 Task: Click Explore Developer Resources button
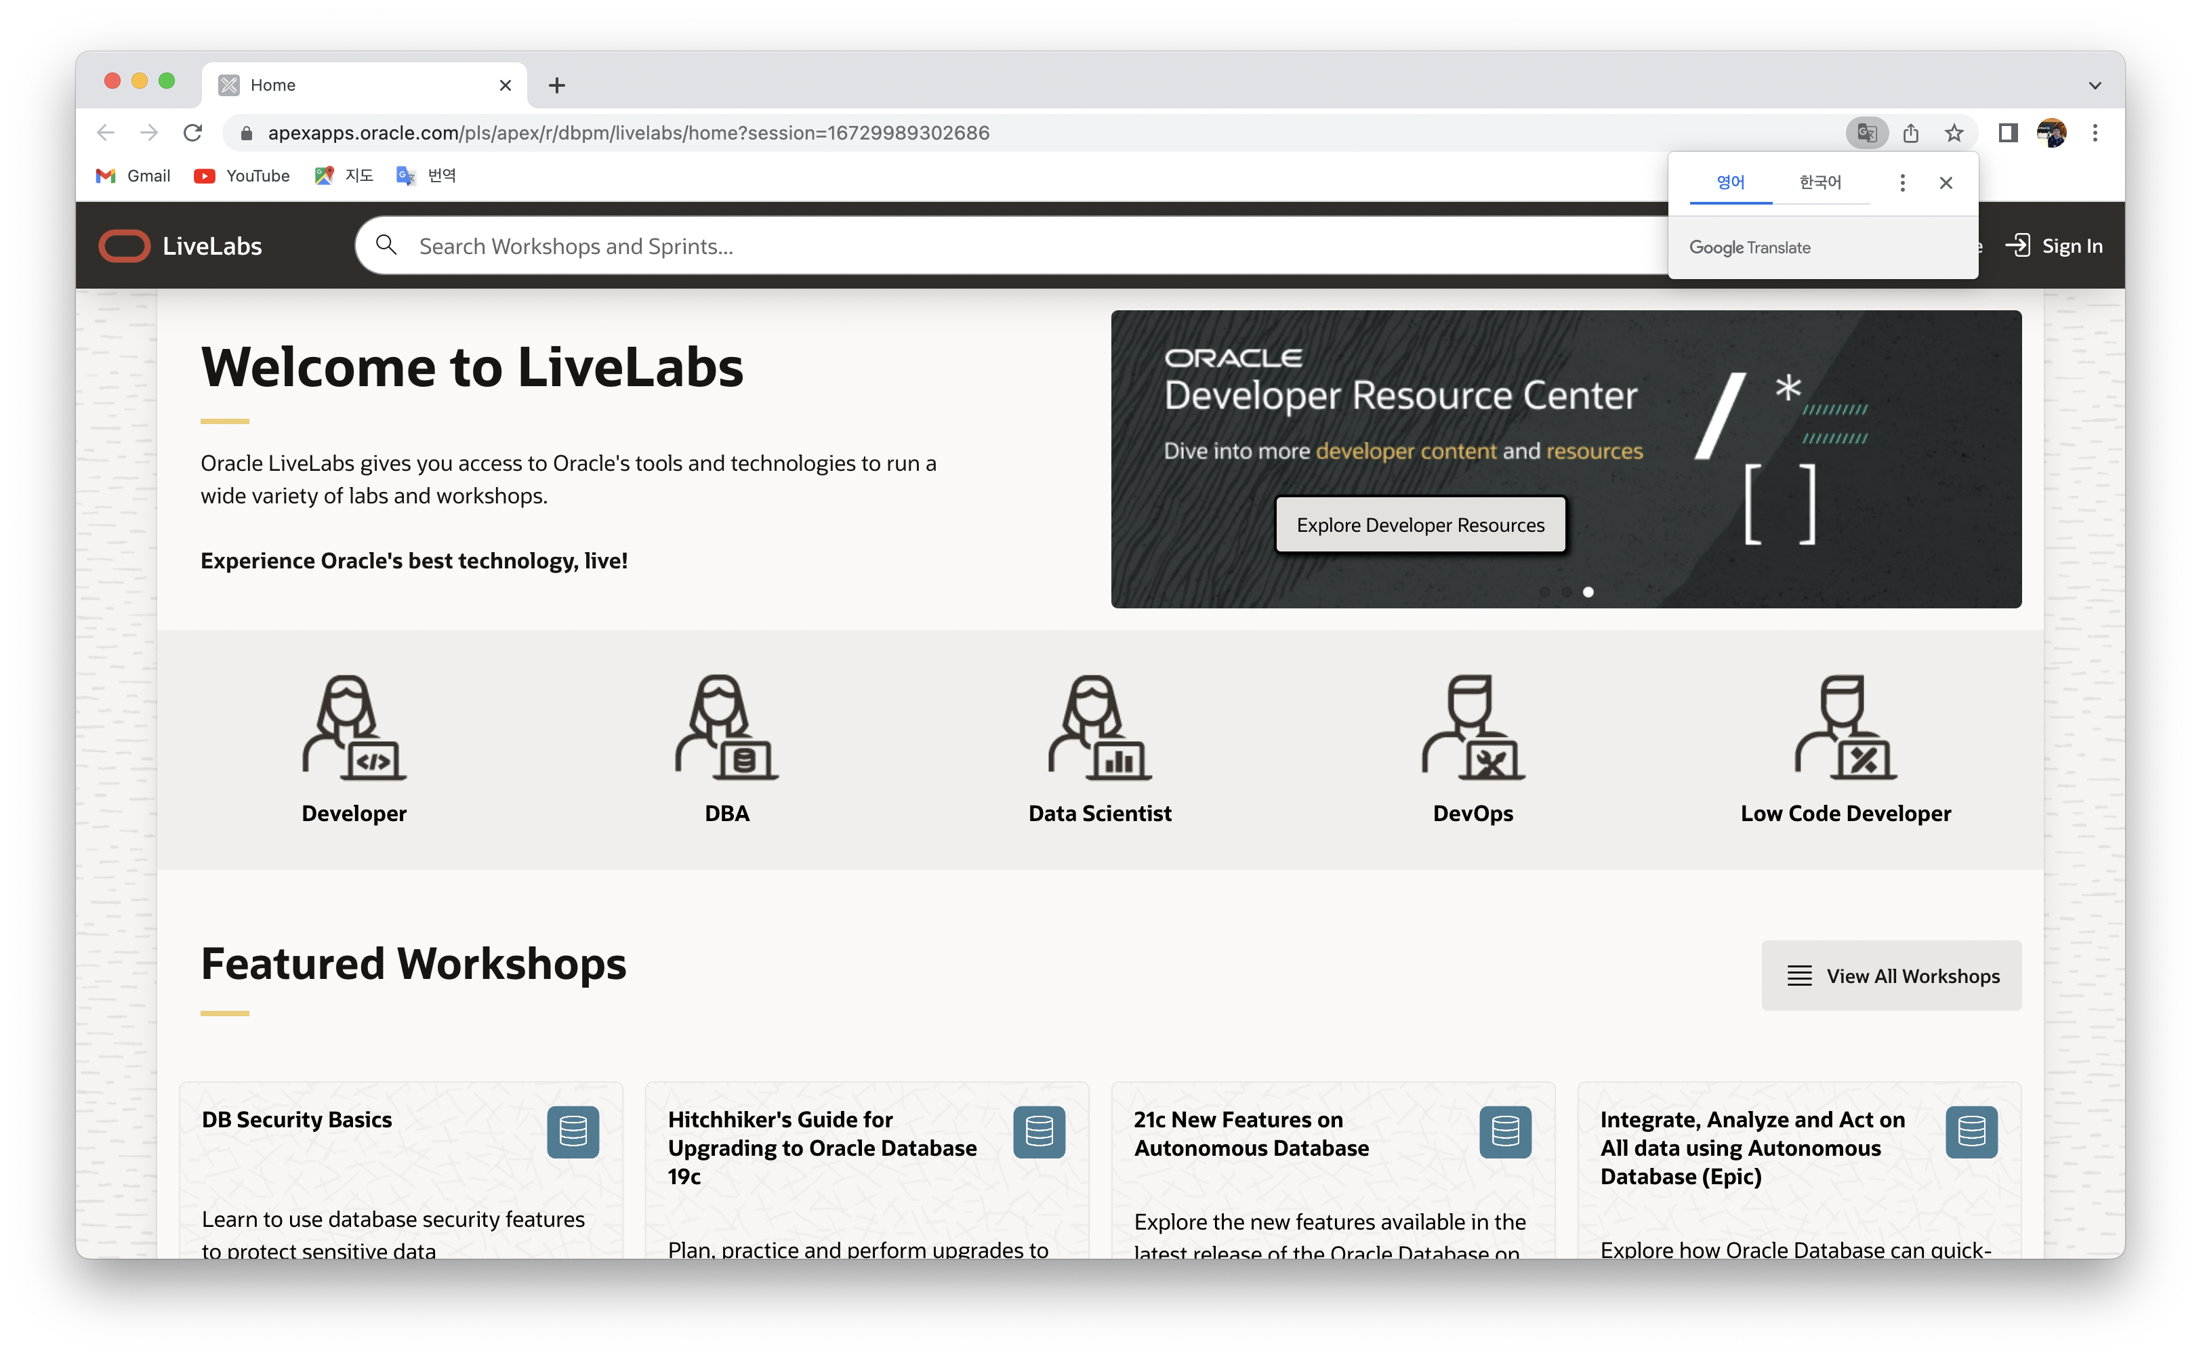(x=1420, y=525)
